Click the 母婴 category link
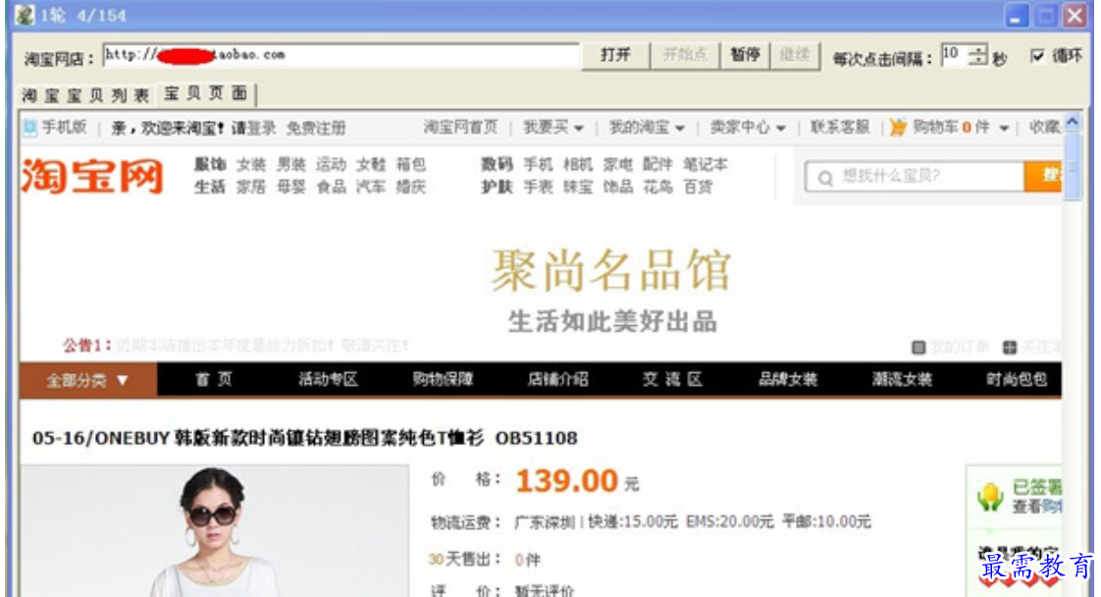Screen dimensions: 1101x597 click(x=290, y=187)
